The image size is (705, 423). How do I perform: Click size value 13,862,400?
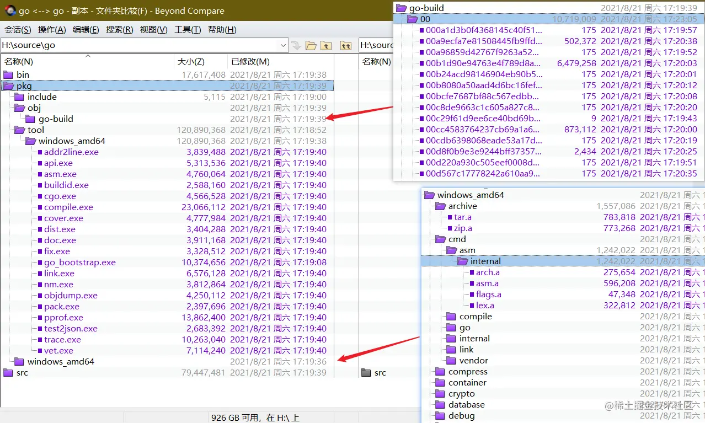click(204, 317)
